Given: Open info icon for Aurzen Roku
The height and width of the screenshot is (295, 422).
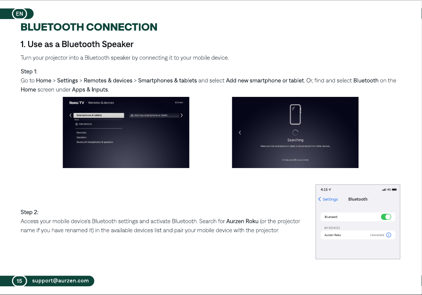Looking at the screenshot, I should point(389,235).
